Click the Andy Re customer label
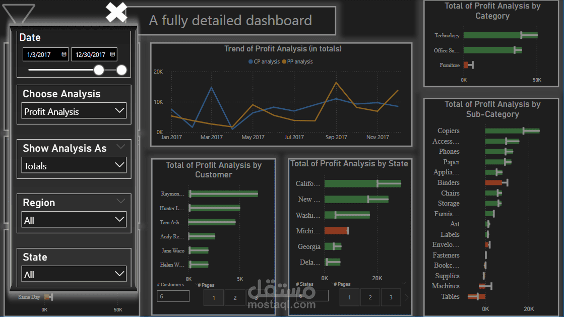This screenshot has height=317, width=564. coord(172,236)
